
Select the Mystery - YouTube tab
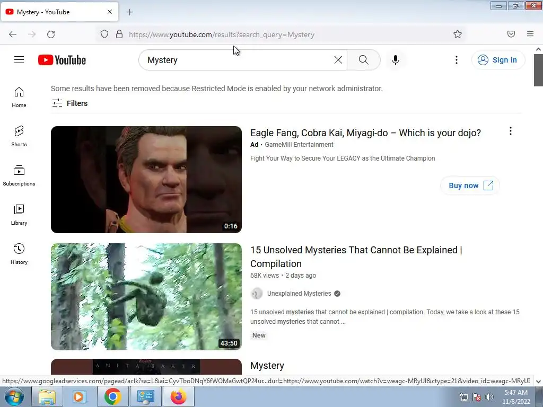tap(59, 12)
